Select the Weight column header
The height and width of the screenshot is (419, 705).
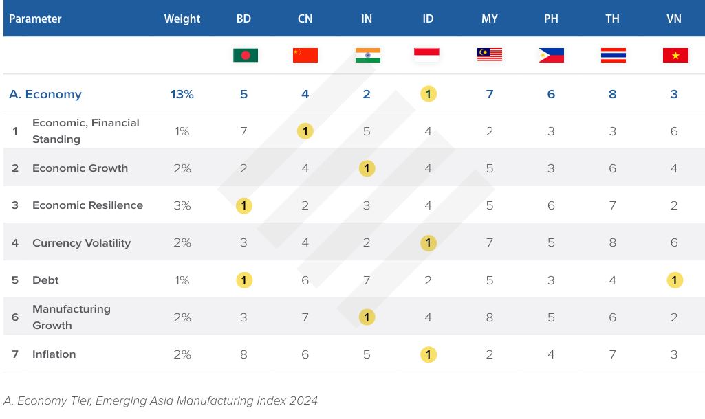(182, 19)
